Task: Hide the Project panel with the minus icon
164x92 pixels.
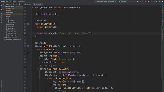Action: [22, 4]
